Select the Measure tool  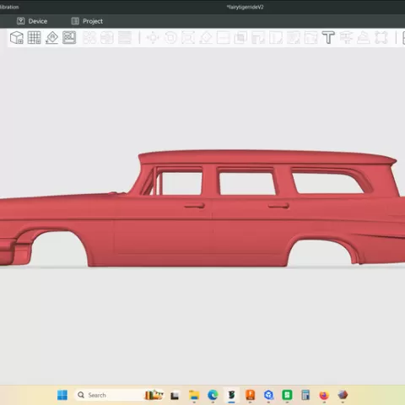(346, 38)
